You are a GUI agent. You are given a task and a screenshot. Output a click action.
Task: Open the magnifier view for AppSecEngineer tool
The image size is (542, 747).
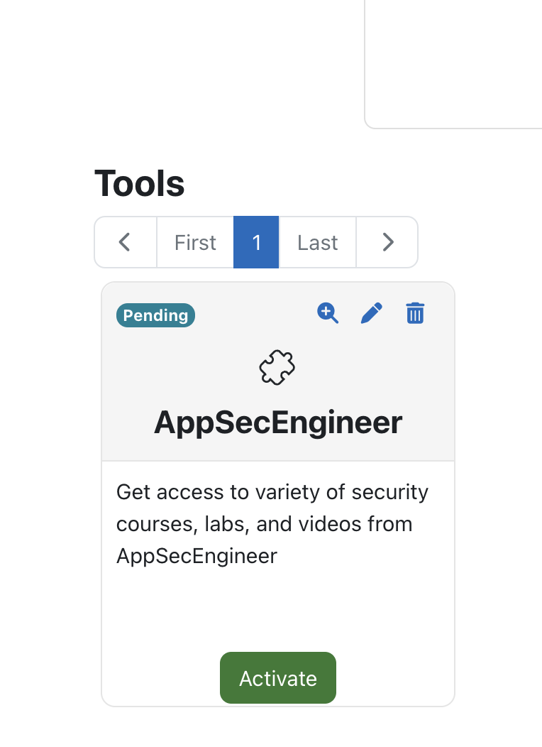327,312
